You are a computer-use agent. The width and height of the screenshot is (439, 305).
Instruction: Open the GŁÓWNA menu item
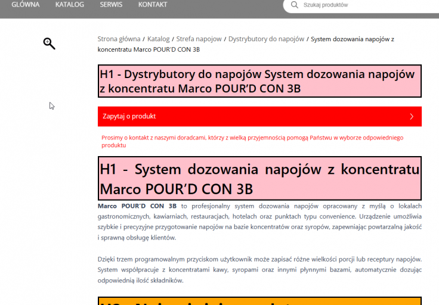pos(26,5)
